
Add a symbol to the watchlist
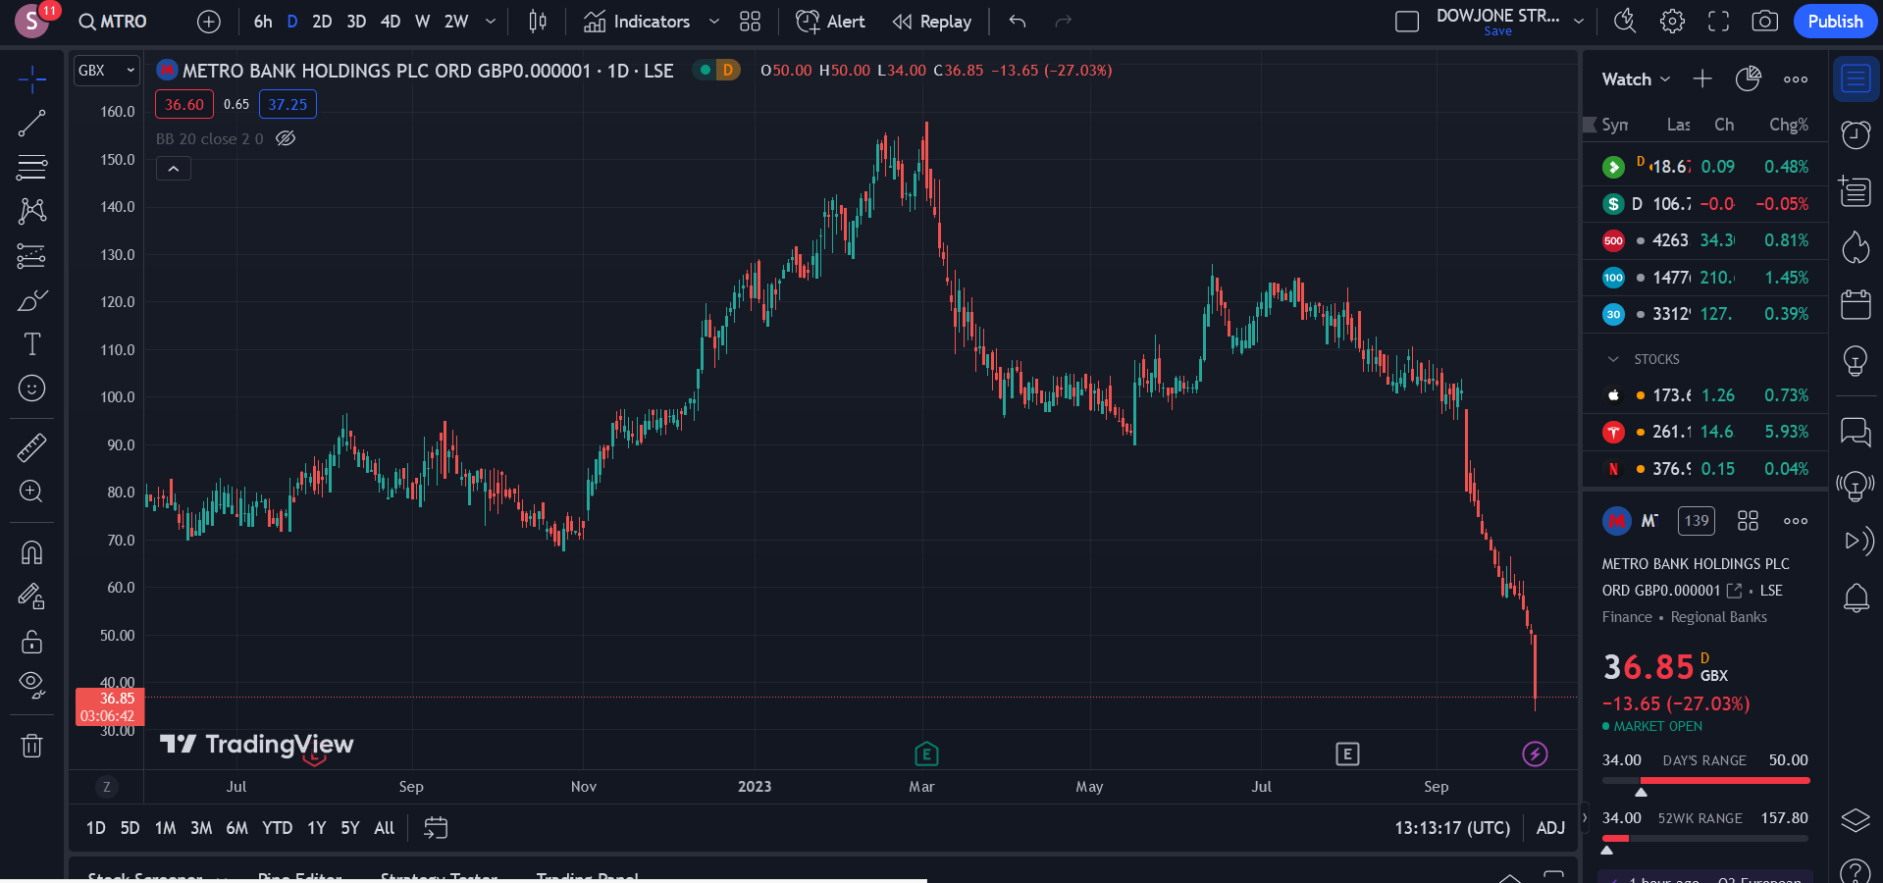1702,79
